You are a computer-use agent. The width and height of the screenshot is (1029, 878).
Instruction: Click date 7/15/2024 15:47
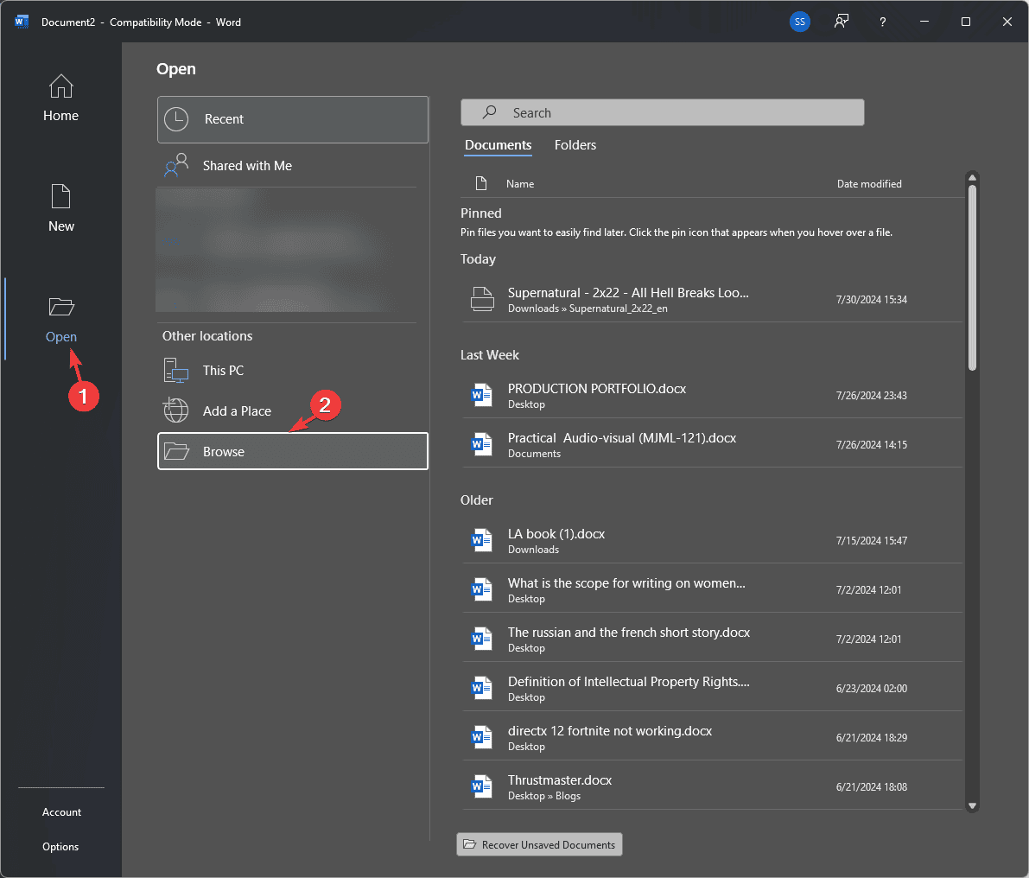point(872,540)
